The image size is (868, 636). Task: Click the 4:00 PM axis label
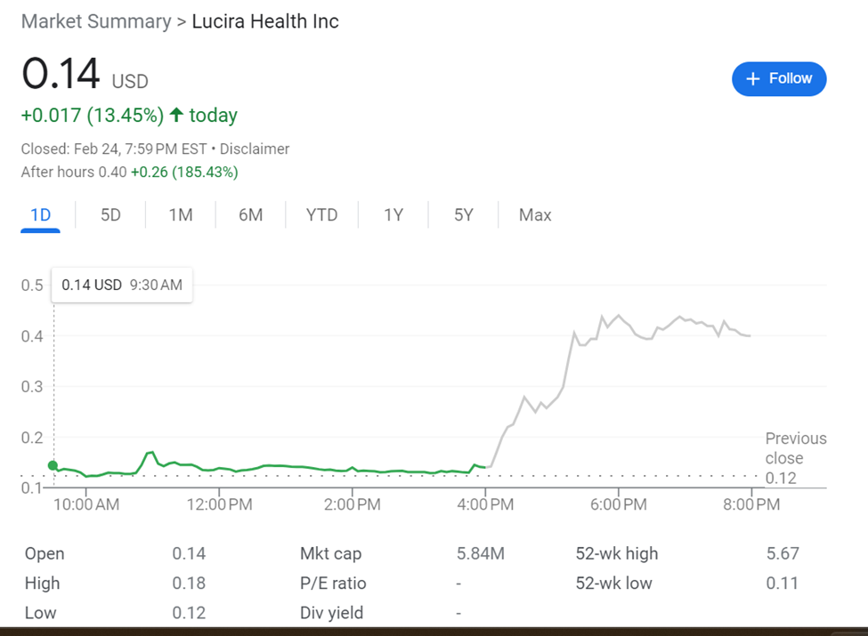(485, 504)
